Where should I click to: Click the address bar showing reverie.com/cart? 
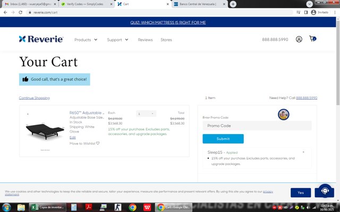pyautogui.click(x=160, y=12)
